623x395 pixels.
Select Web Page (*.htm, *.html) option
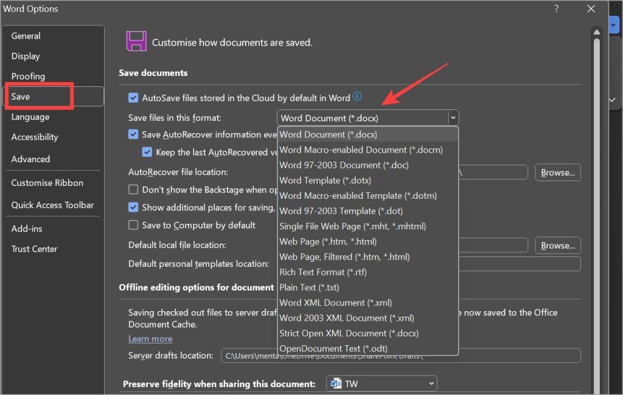click(367, 241)
